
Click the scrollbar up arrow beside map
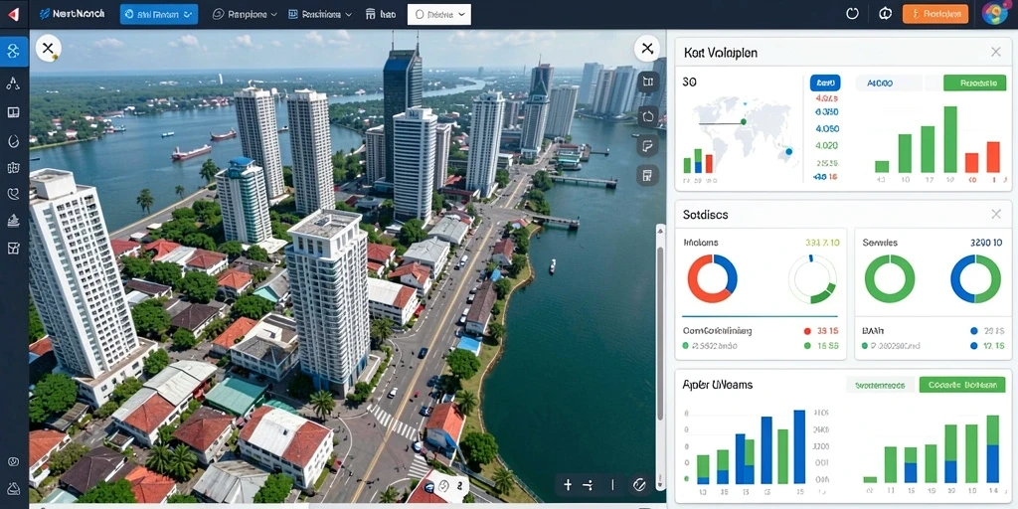click(661, 229)
